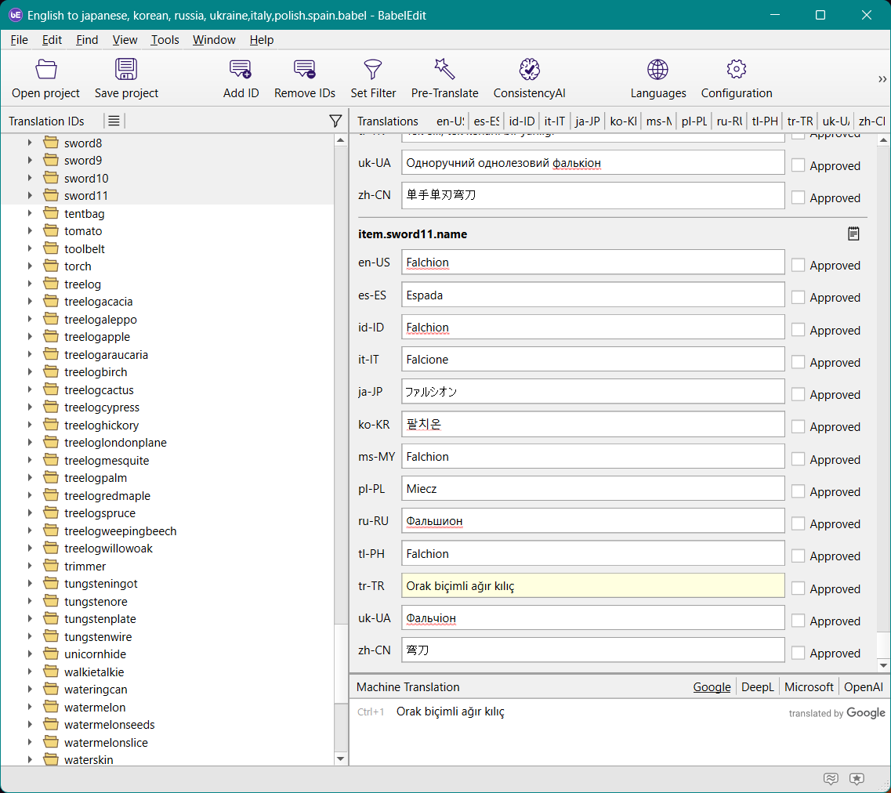
Task: Open the Tools menu
Action: pyautogui.click(x=165, y=40)
